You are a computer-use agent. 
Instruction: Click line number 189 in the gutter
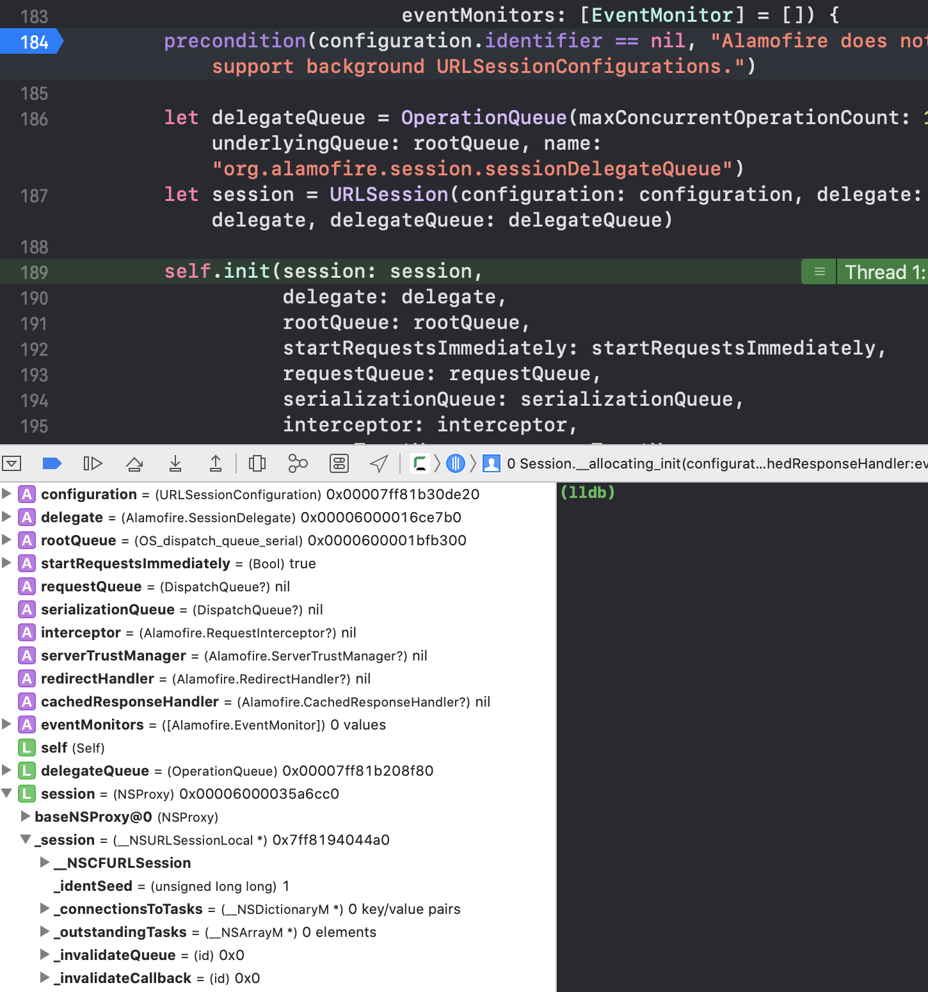[35, 272]
